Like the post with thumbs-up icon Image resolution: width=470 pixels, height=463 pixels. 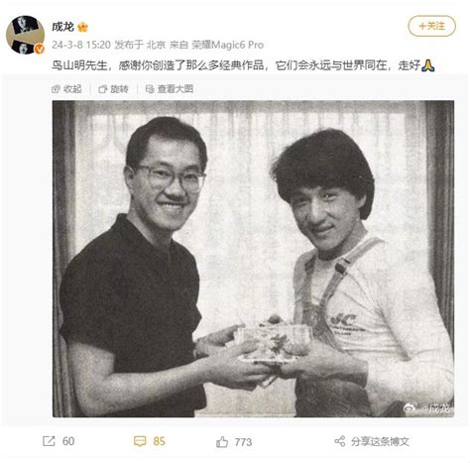tap(222, 442)
